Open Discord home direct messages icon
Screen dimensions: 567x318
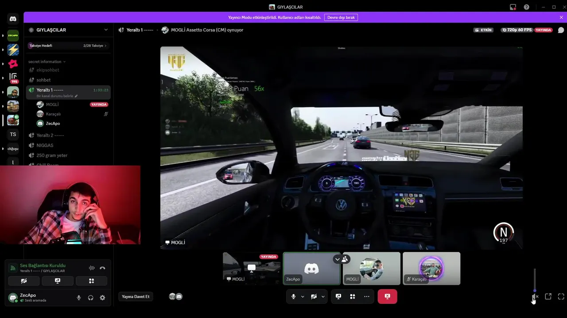(x=13, y=19)
